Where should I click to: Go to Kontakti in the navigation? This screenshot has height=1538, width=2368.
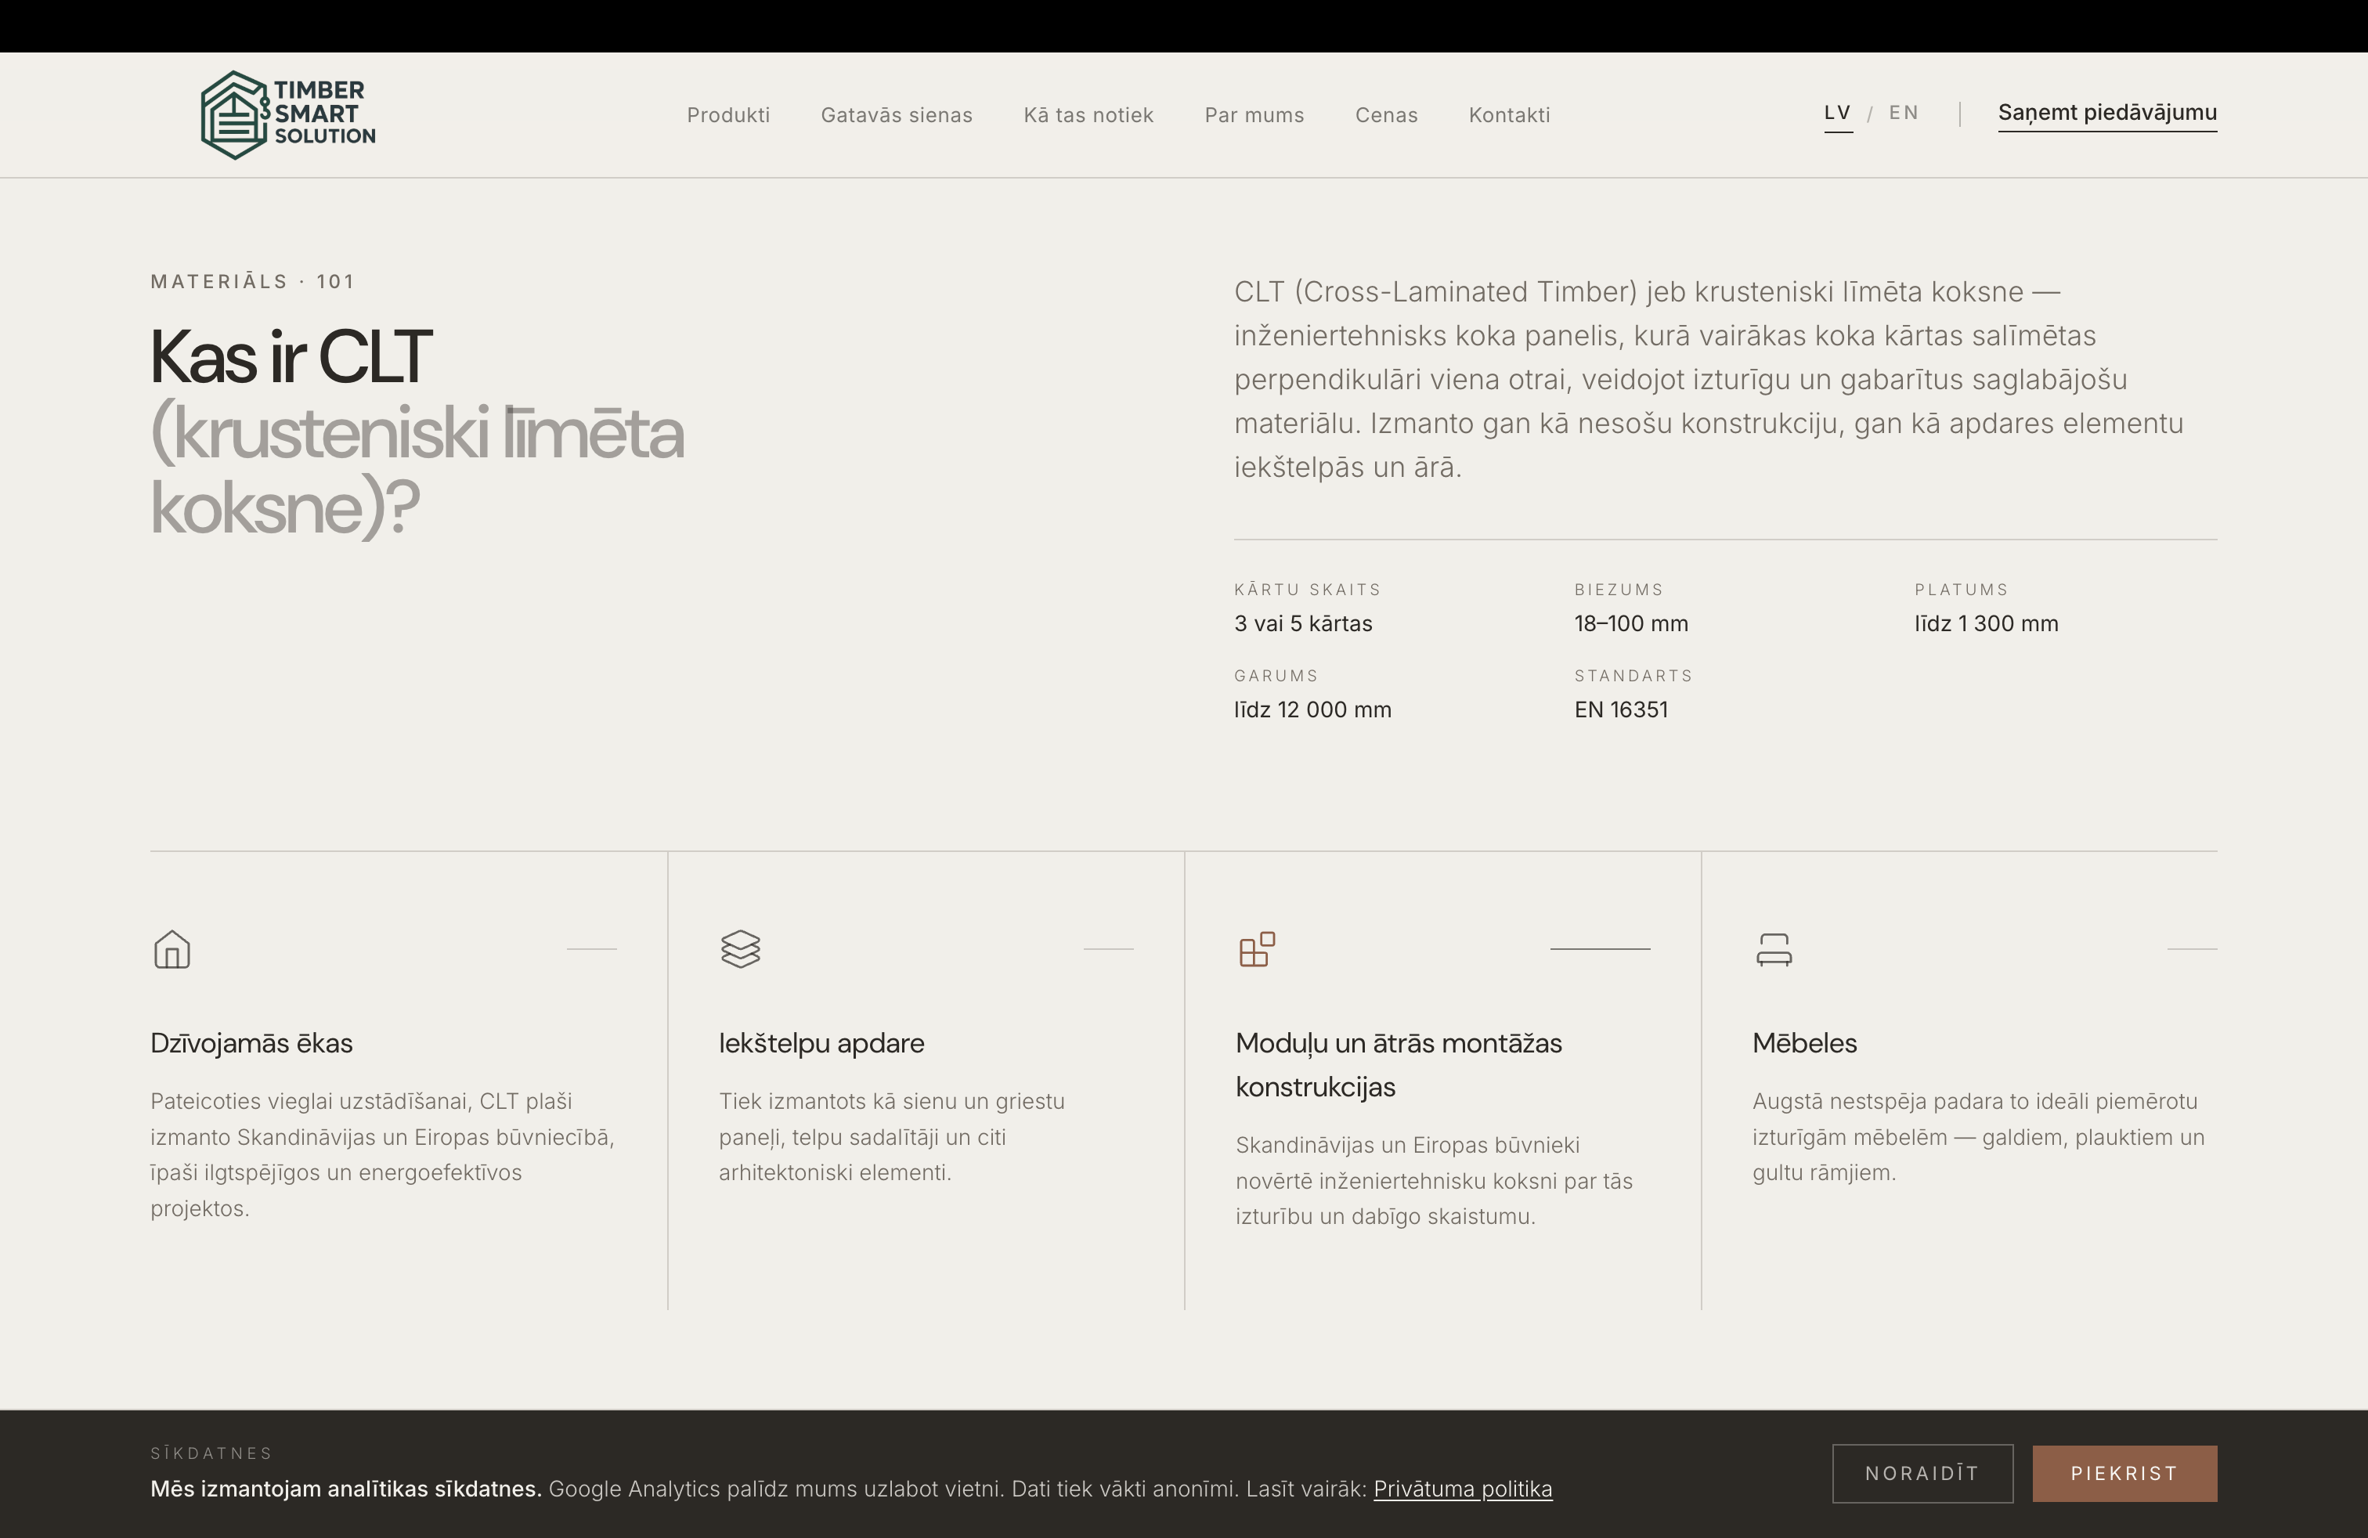(1509, 114)
